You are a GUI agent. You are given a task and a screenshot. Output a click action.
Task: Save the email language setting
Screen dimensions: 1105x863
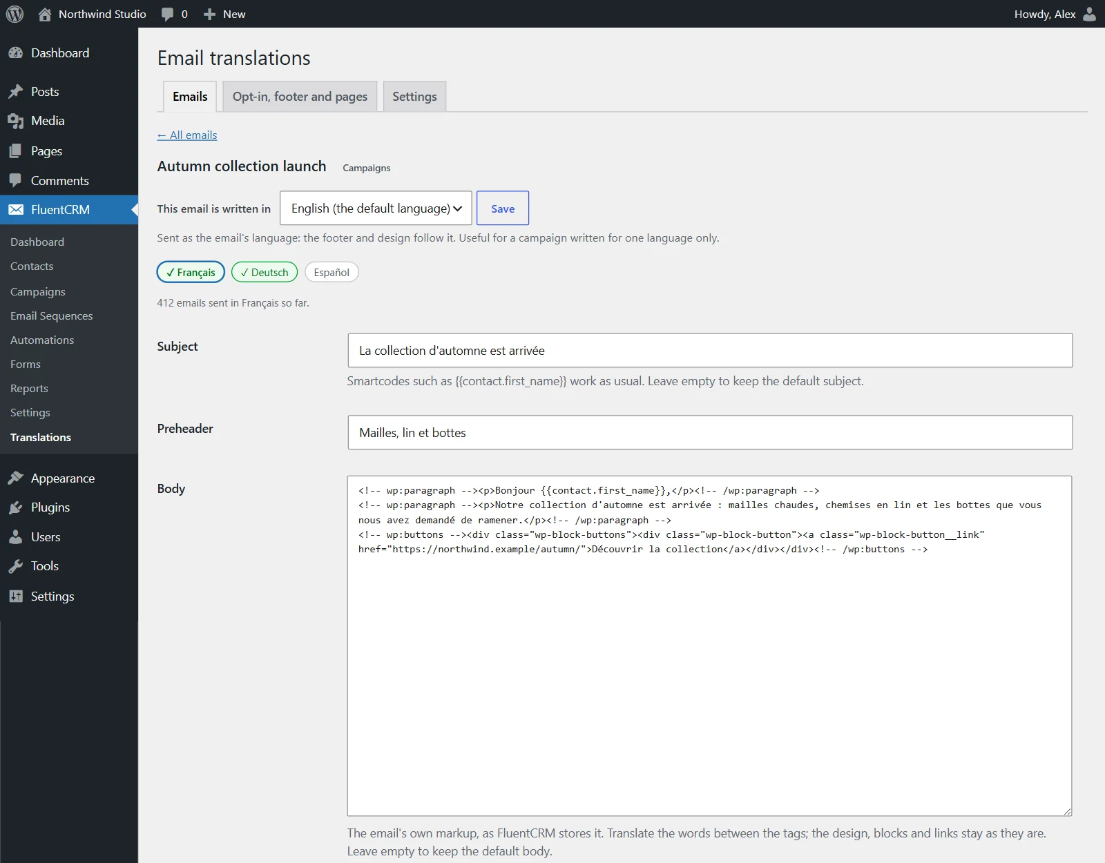503,208
